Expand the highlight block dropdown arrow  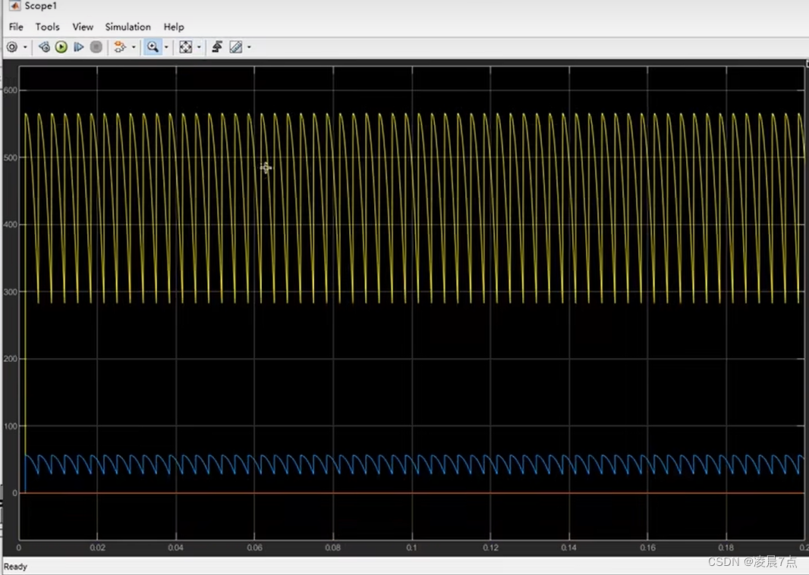(134, 47)
